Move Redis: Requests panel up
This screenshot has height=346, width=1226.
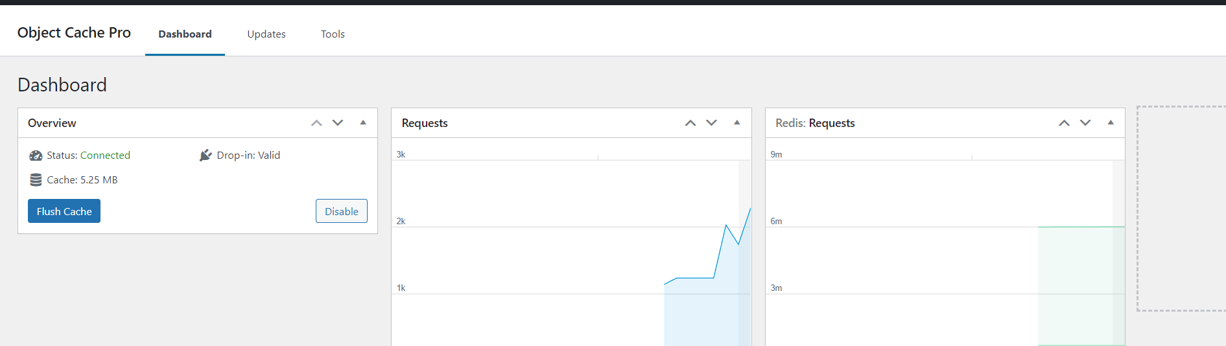pyautogui.click(x=1064, y=123)
